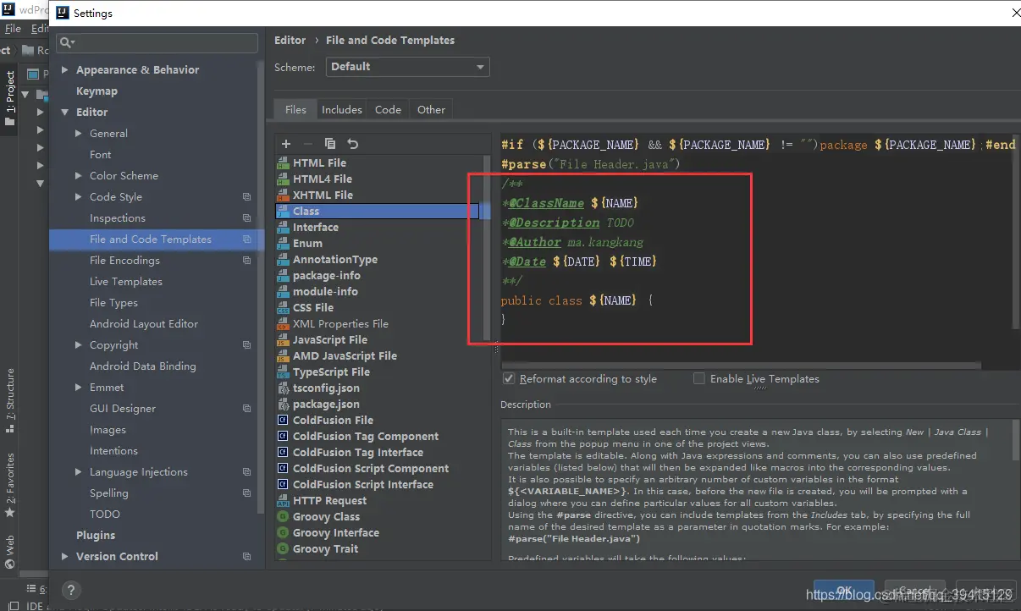Select the package.json template
The image size is (1021, 611).
[x=327, y=405]
